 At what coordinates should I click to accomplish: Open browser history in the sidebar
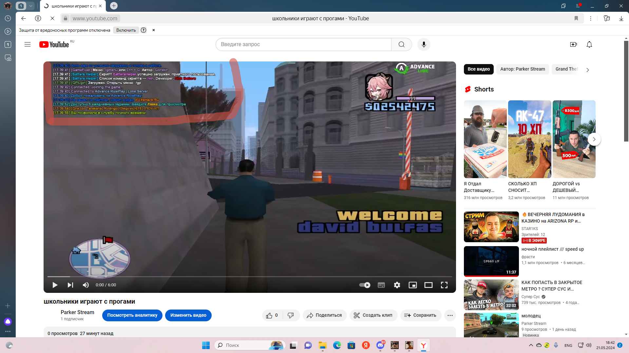8,19
